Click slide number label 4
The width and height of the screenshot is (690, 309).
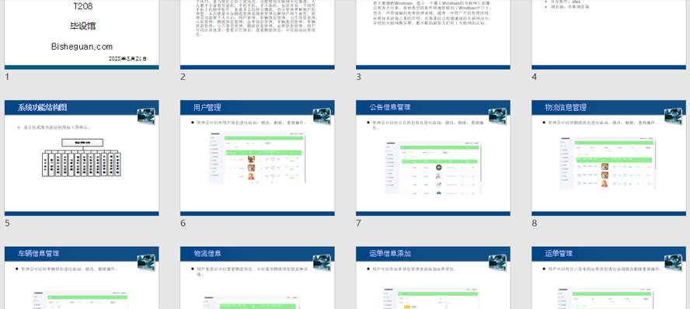[x=535, y=77]
